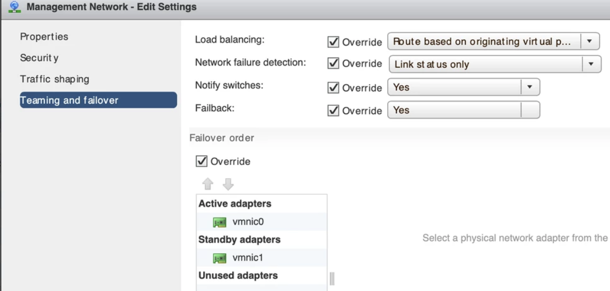Click the move down arrow icon
The height and width of the screenshot is (291, 610).
pos(228,184)
